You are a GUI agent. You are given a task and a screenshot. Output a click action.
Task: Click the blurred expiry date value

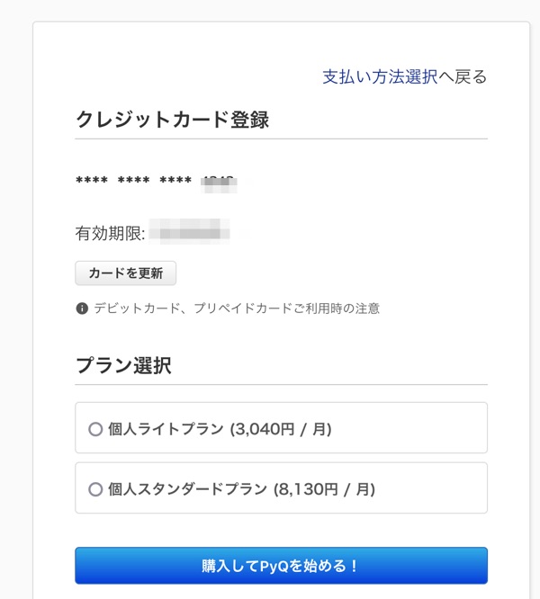tap(189, 233)
